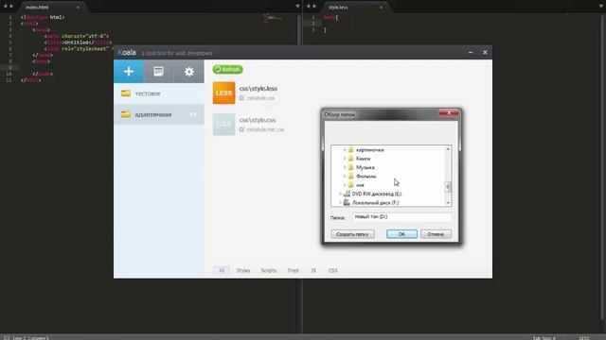Click the faded CSS file icon

tap(223, 124)
